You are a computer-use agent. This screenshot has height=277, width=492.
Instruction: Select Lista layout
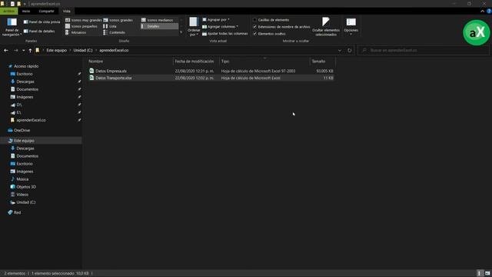(110, 26)
